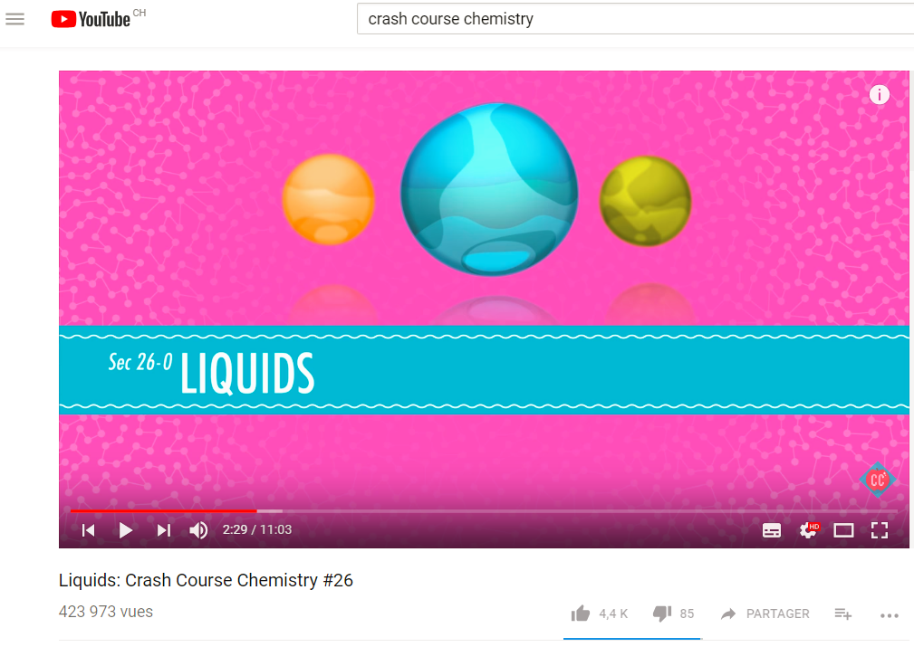Click the PARTAGER share button
Viewport: 914px width, 647px height.
coord(765,614)
